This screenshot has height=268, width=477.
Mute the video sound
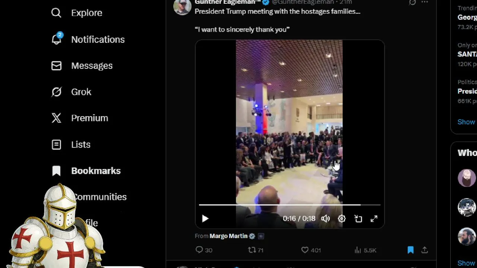(325, 219)
